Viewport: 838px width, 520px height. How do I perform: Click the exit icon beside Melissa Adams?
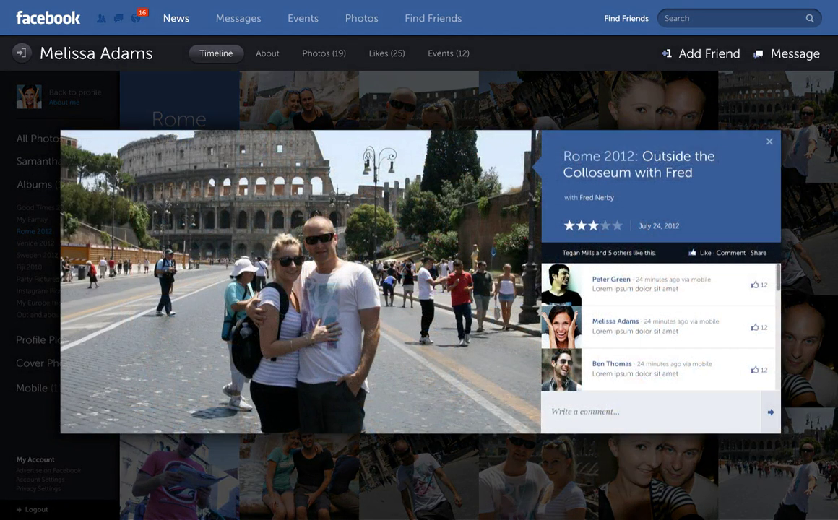(22, 53)
